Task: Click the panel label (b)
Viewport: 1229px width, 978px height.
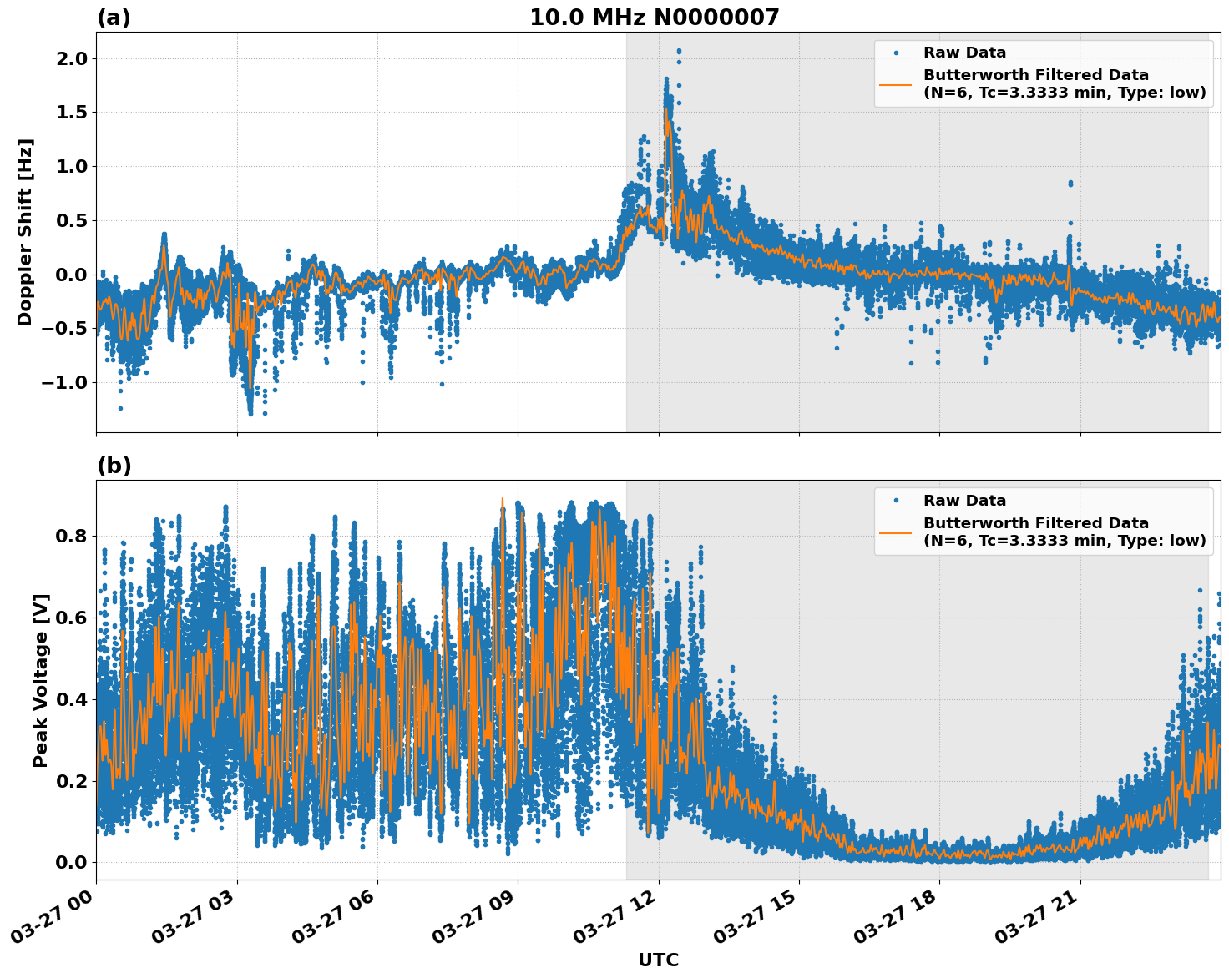Action: [113, 466]
